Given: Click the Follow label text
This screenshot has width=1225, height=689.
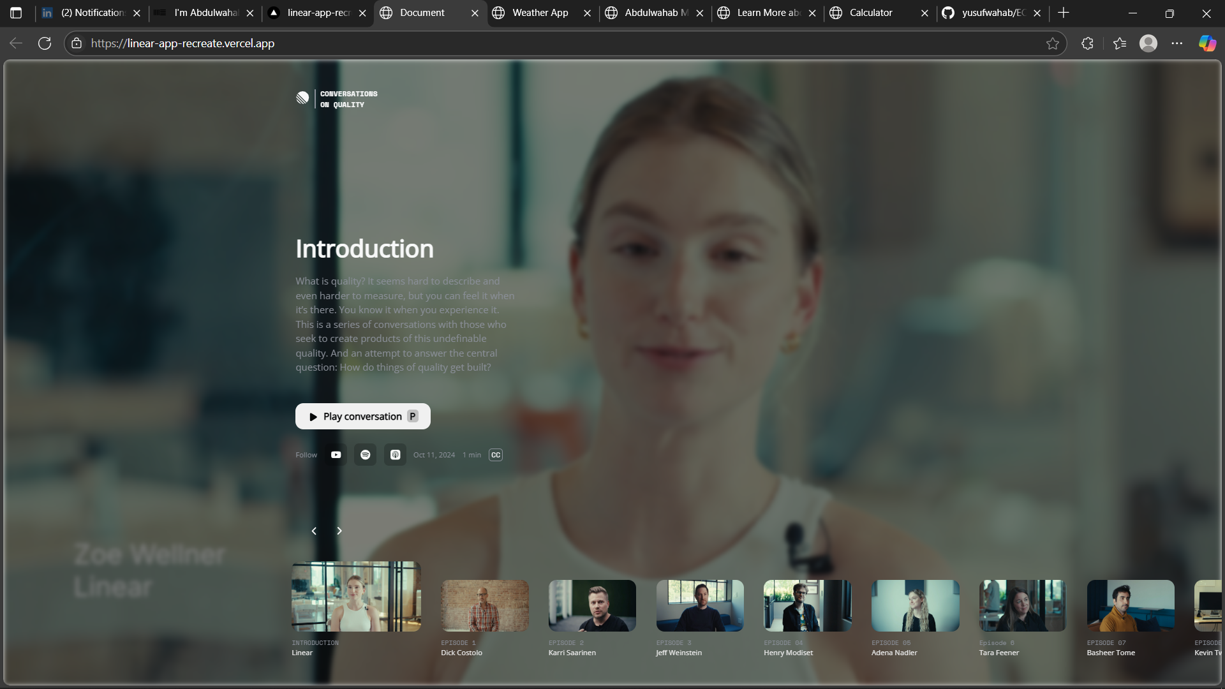Looking at the screenshot, I should 306,455.
